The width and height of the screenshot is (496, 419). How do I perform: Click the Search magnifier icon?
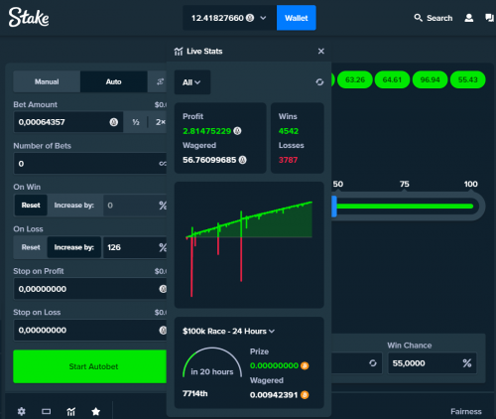pos(418,18)
